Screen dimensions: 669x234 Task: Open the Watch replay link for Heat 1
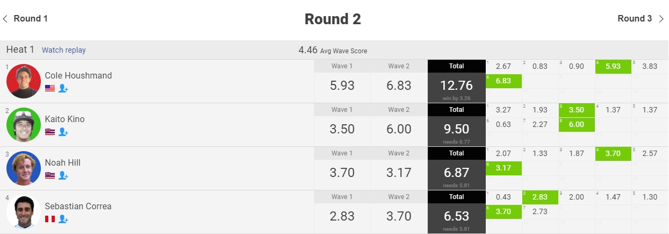64,50
